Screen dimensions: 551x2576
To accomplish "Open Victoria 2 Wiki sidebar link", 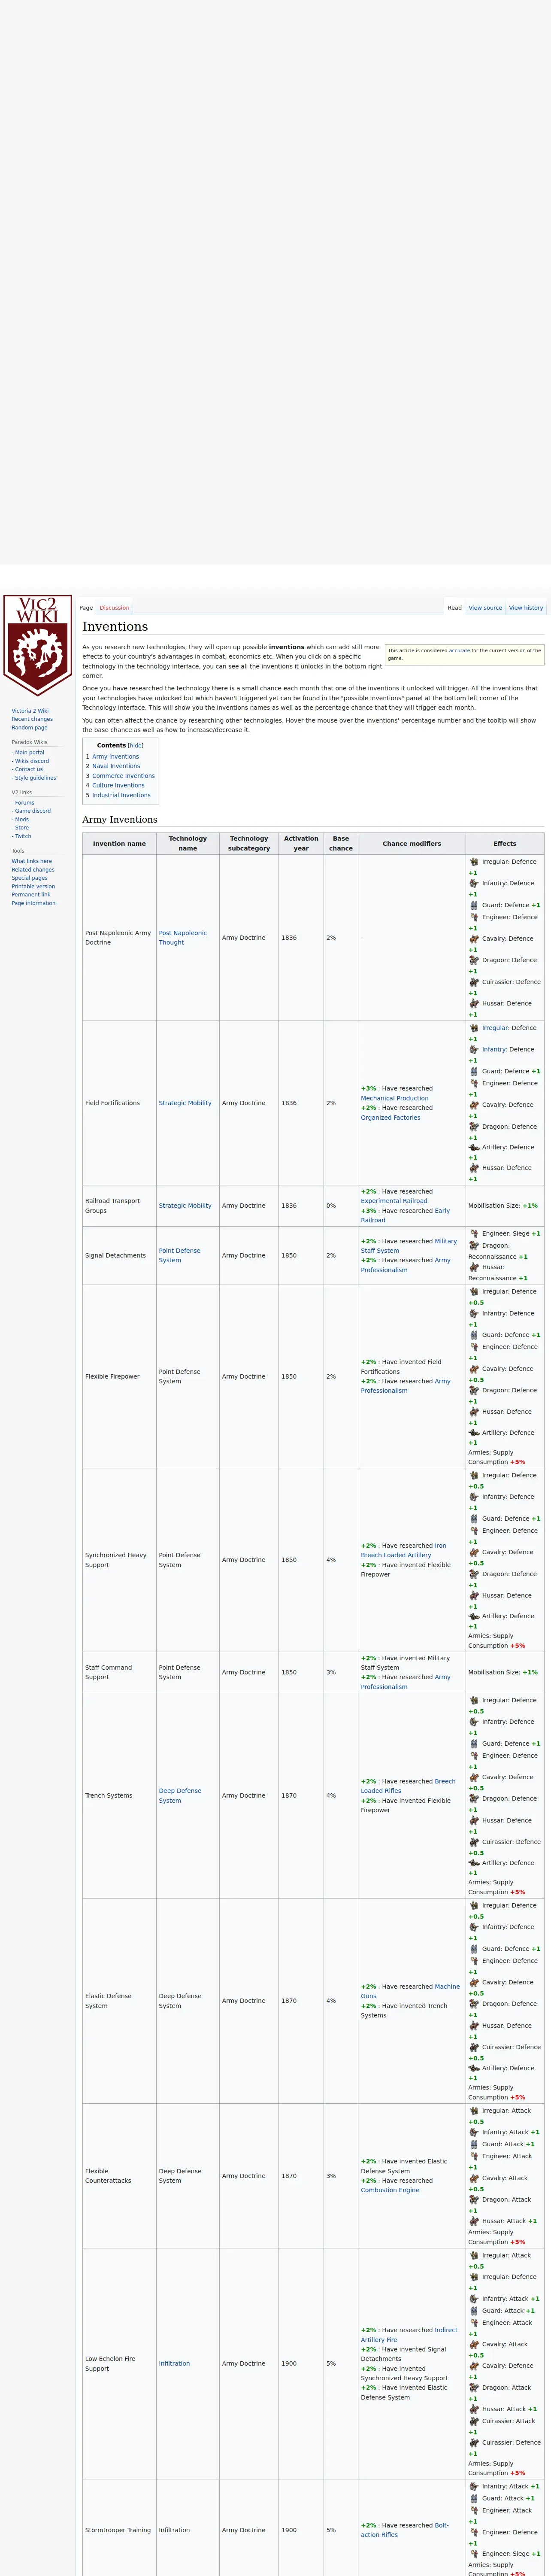I will point(30,711).
